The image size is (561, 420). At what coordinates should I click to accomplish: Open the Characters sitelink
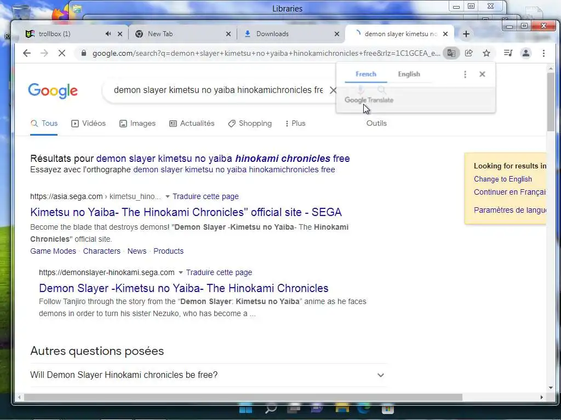pyautogui.click(x=101, y=252)
